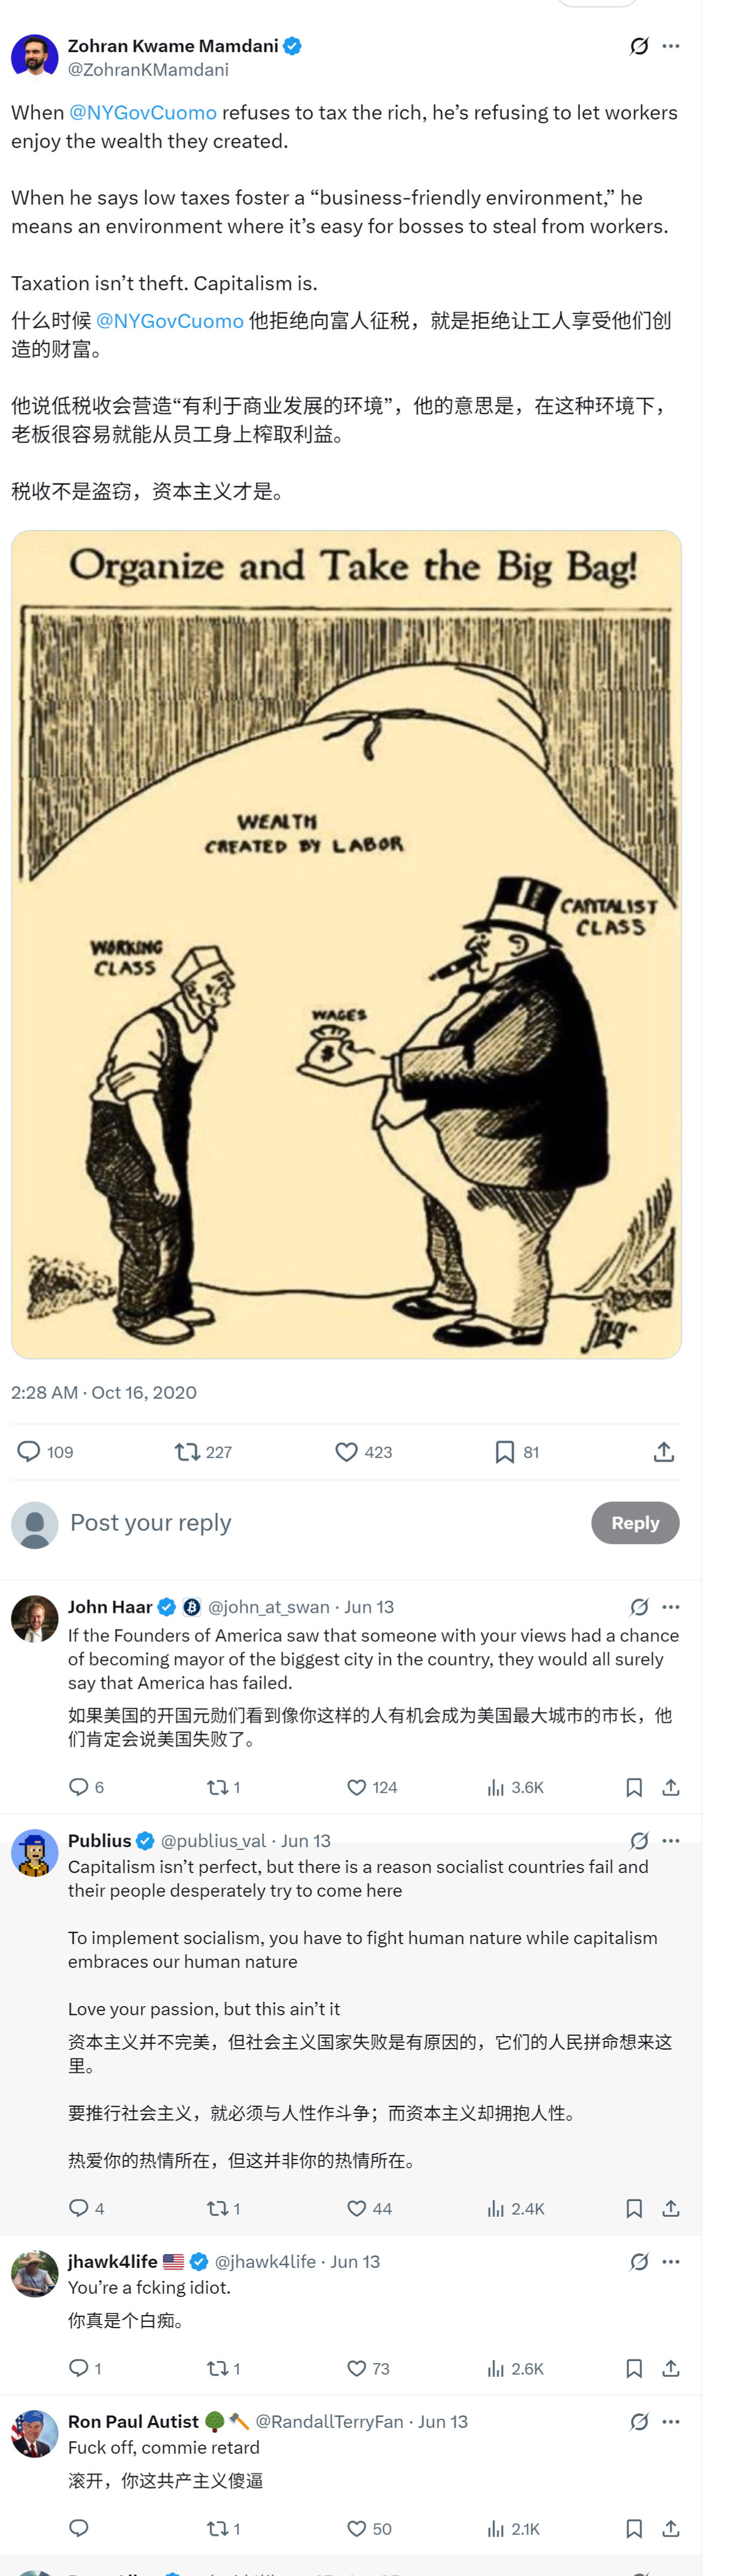Viewport: 735px width, 2576px height.
Task: Share the main post via share icon
Action: coord(664,1451)
